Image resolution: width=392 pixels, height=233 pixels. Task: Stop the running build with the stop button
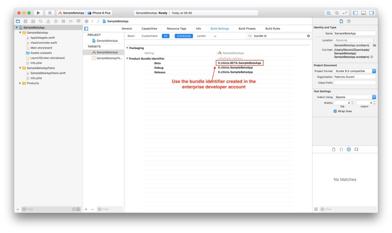click(50, 13)
